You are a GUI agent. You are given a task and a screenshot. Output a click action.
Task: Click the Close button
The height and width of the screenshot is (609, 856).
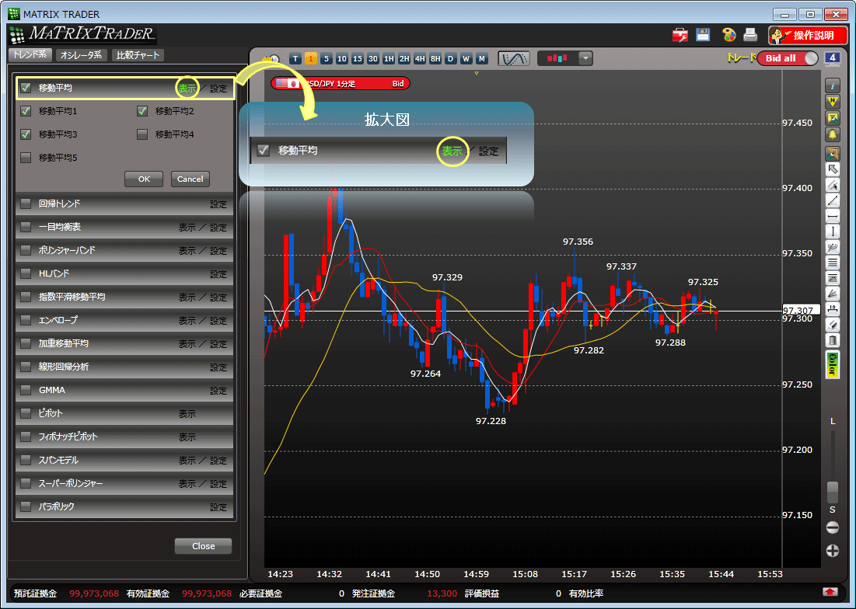203,546
